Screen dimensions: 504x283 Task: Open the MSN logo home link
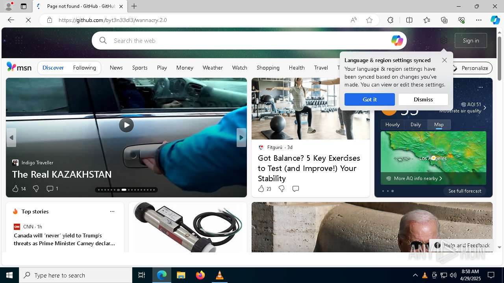19,67
